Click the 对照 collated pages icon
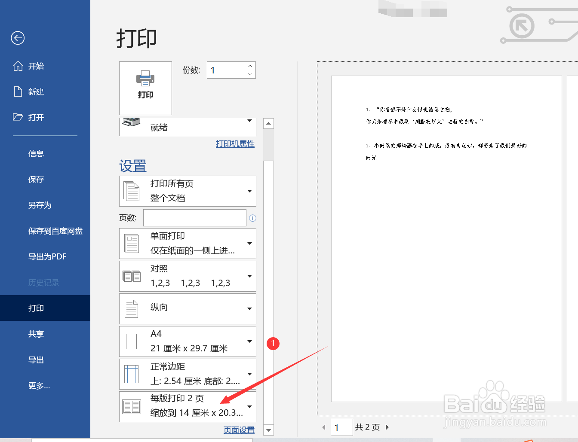This screenshot has width=578, height=442. [132, 276]
